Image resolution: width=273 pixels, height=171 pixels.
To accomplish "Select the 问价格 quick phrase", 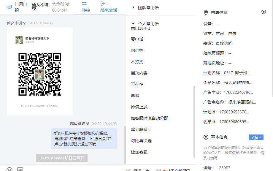I will tap(137, 50).
